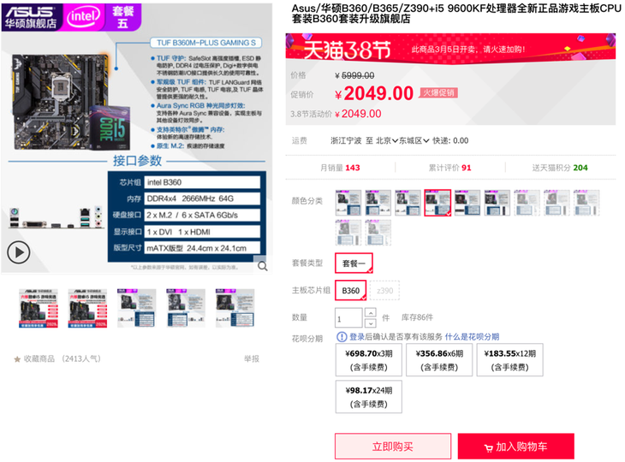This screenshot has height=462, width=625.
Task: Open the 东城区 district dropdown
Action: click(x=414, y=140)
